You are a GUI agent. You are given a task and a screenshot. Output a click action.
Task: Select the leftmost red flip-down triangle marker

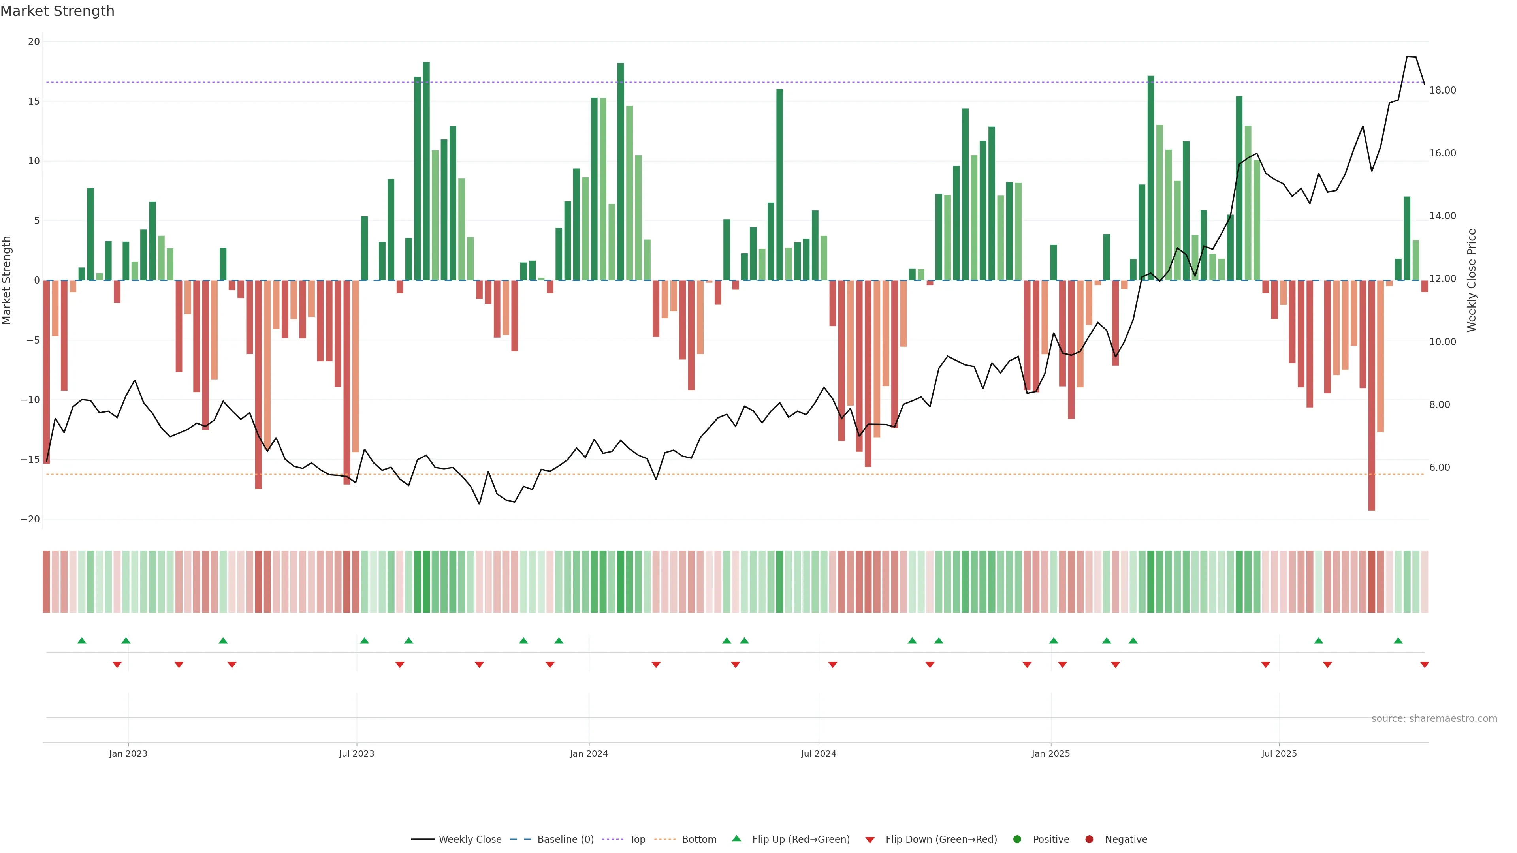click(117, 665)
